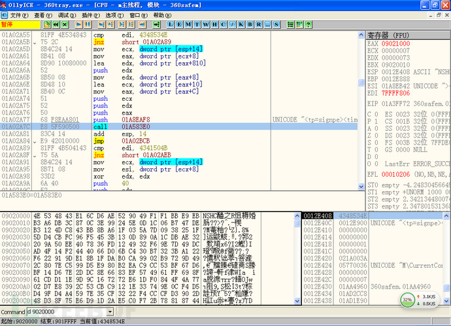Click the 360 floating ball showing 32%
This screenshot has width=451, height=326.
(x=408, y=300)
